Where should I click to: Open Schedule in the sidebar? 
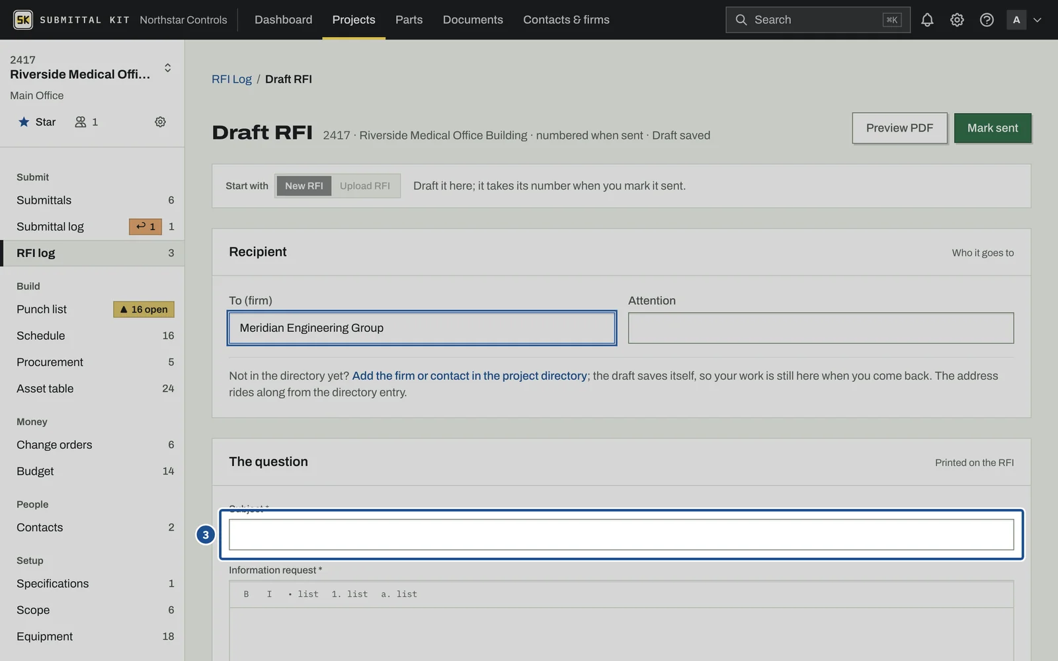tap(93, 336)
